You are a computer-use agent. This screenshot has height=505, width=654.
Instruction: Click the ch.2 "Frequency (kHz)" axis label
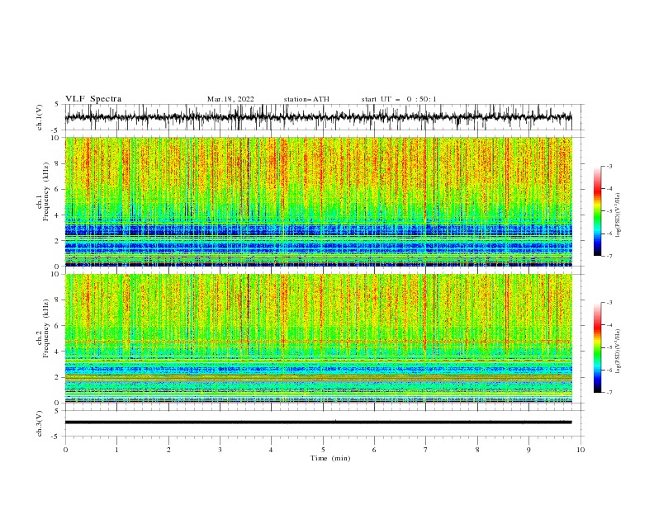(46, 328)
